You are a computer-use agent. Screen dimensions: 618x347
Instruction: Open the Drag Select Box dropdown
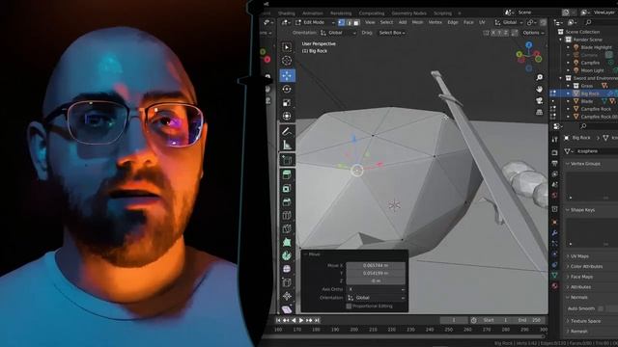[392, 33]
